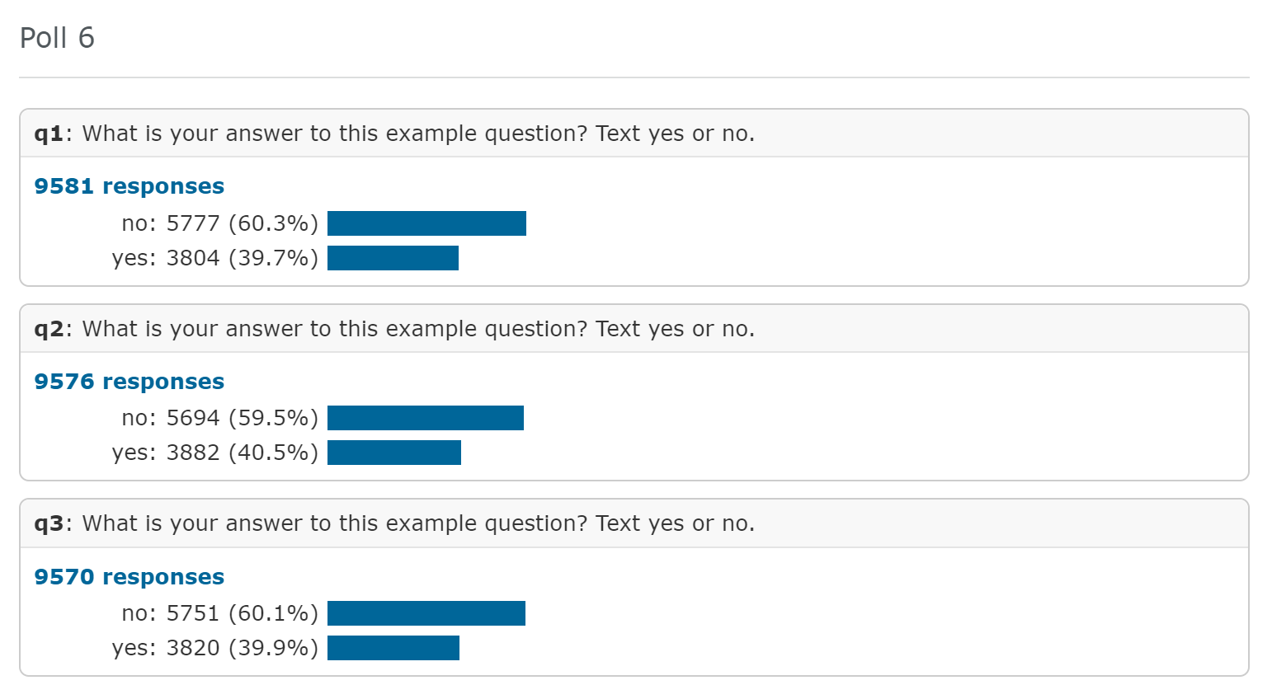Select the q2 question header
The image size is (1272, 685).
[634, 329]
